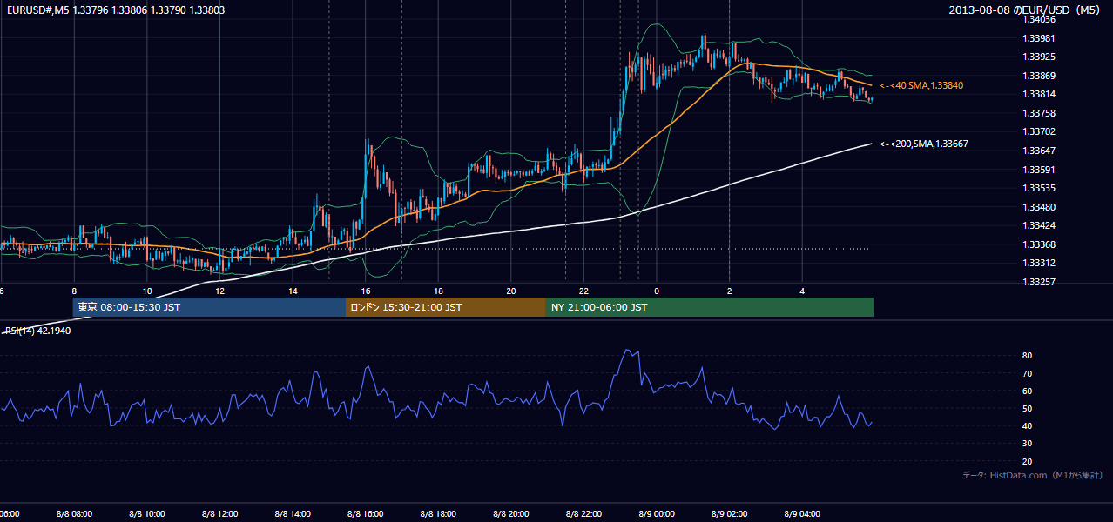
Task: Click price axis value 1.33981
Action: [x=1038, y=38]
